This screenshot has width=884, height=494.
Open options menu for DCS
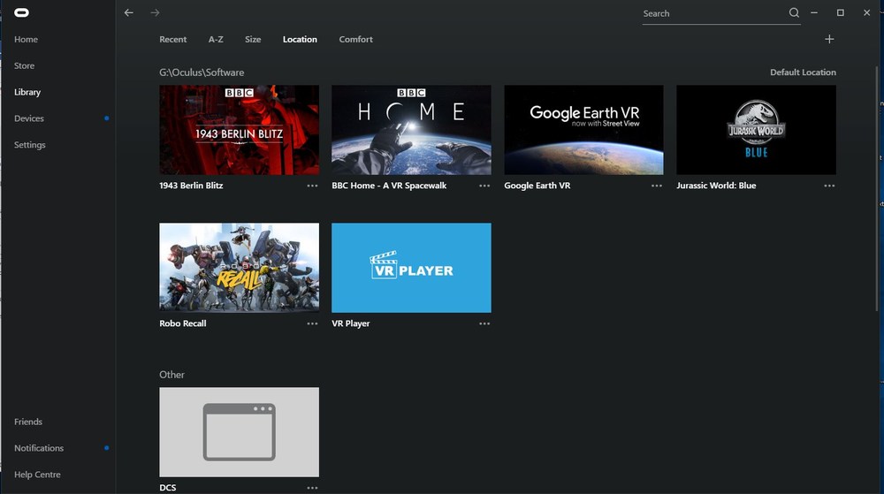(312, 488)
